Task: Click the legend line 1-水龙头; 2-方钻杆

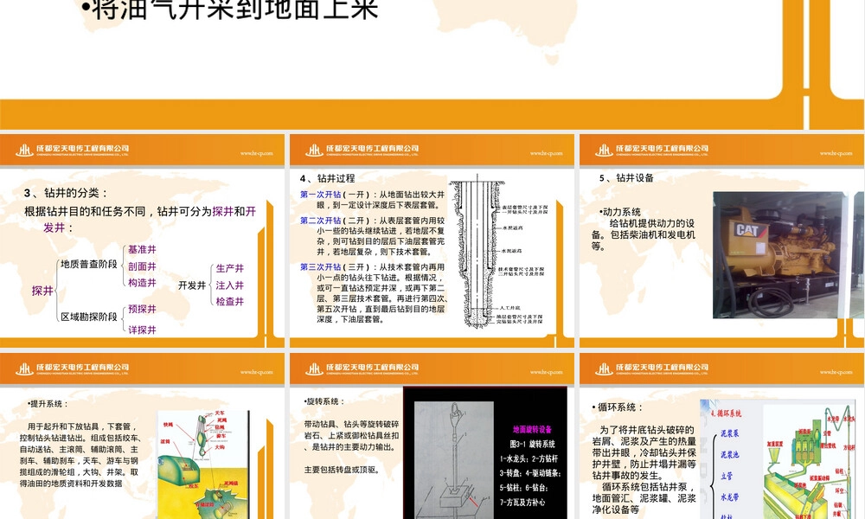Action: [x=529, y=458]
